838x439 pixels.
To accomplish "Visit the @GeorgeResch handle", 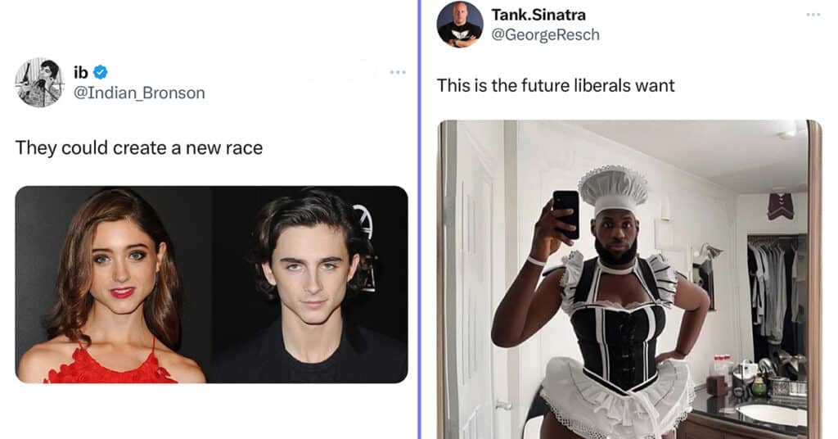I will (545, 34).
